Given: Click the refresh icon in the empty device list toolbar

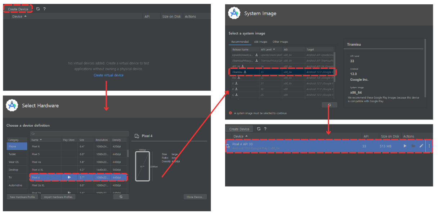Looking at the screenshot, I should pyautogui.click(x=38, y=9).
